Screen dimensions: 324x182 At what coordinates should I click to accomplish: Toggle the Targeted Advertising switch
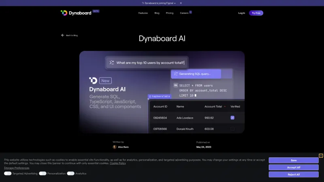(x=8, y=174)
